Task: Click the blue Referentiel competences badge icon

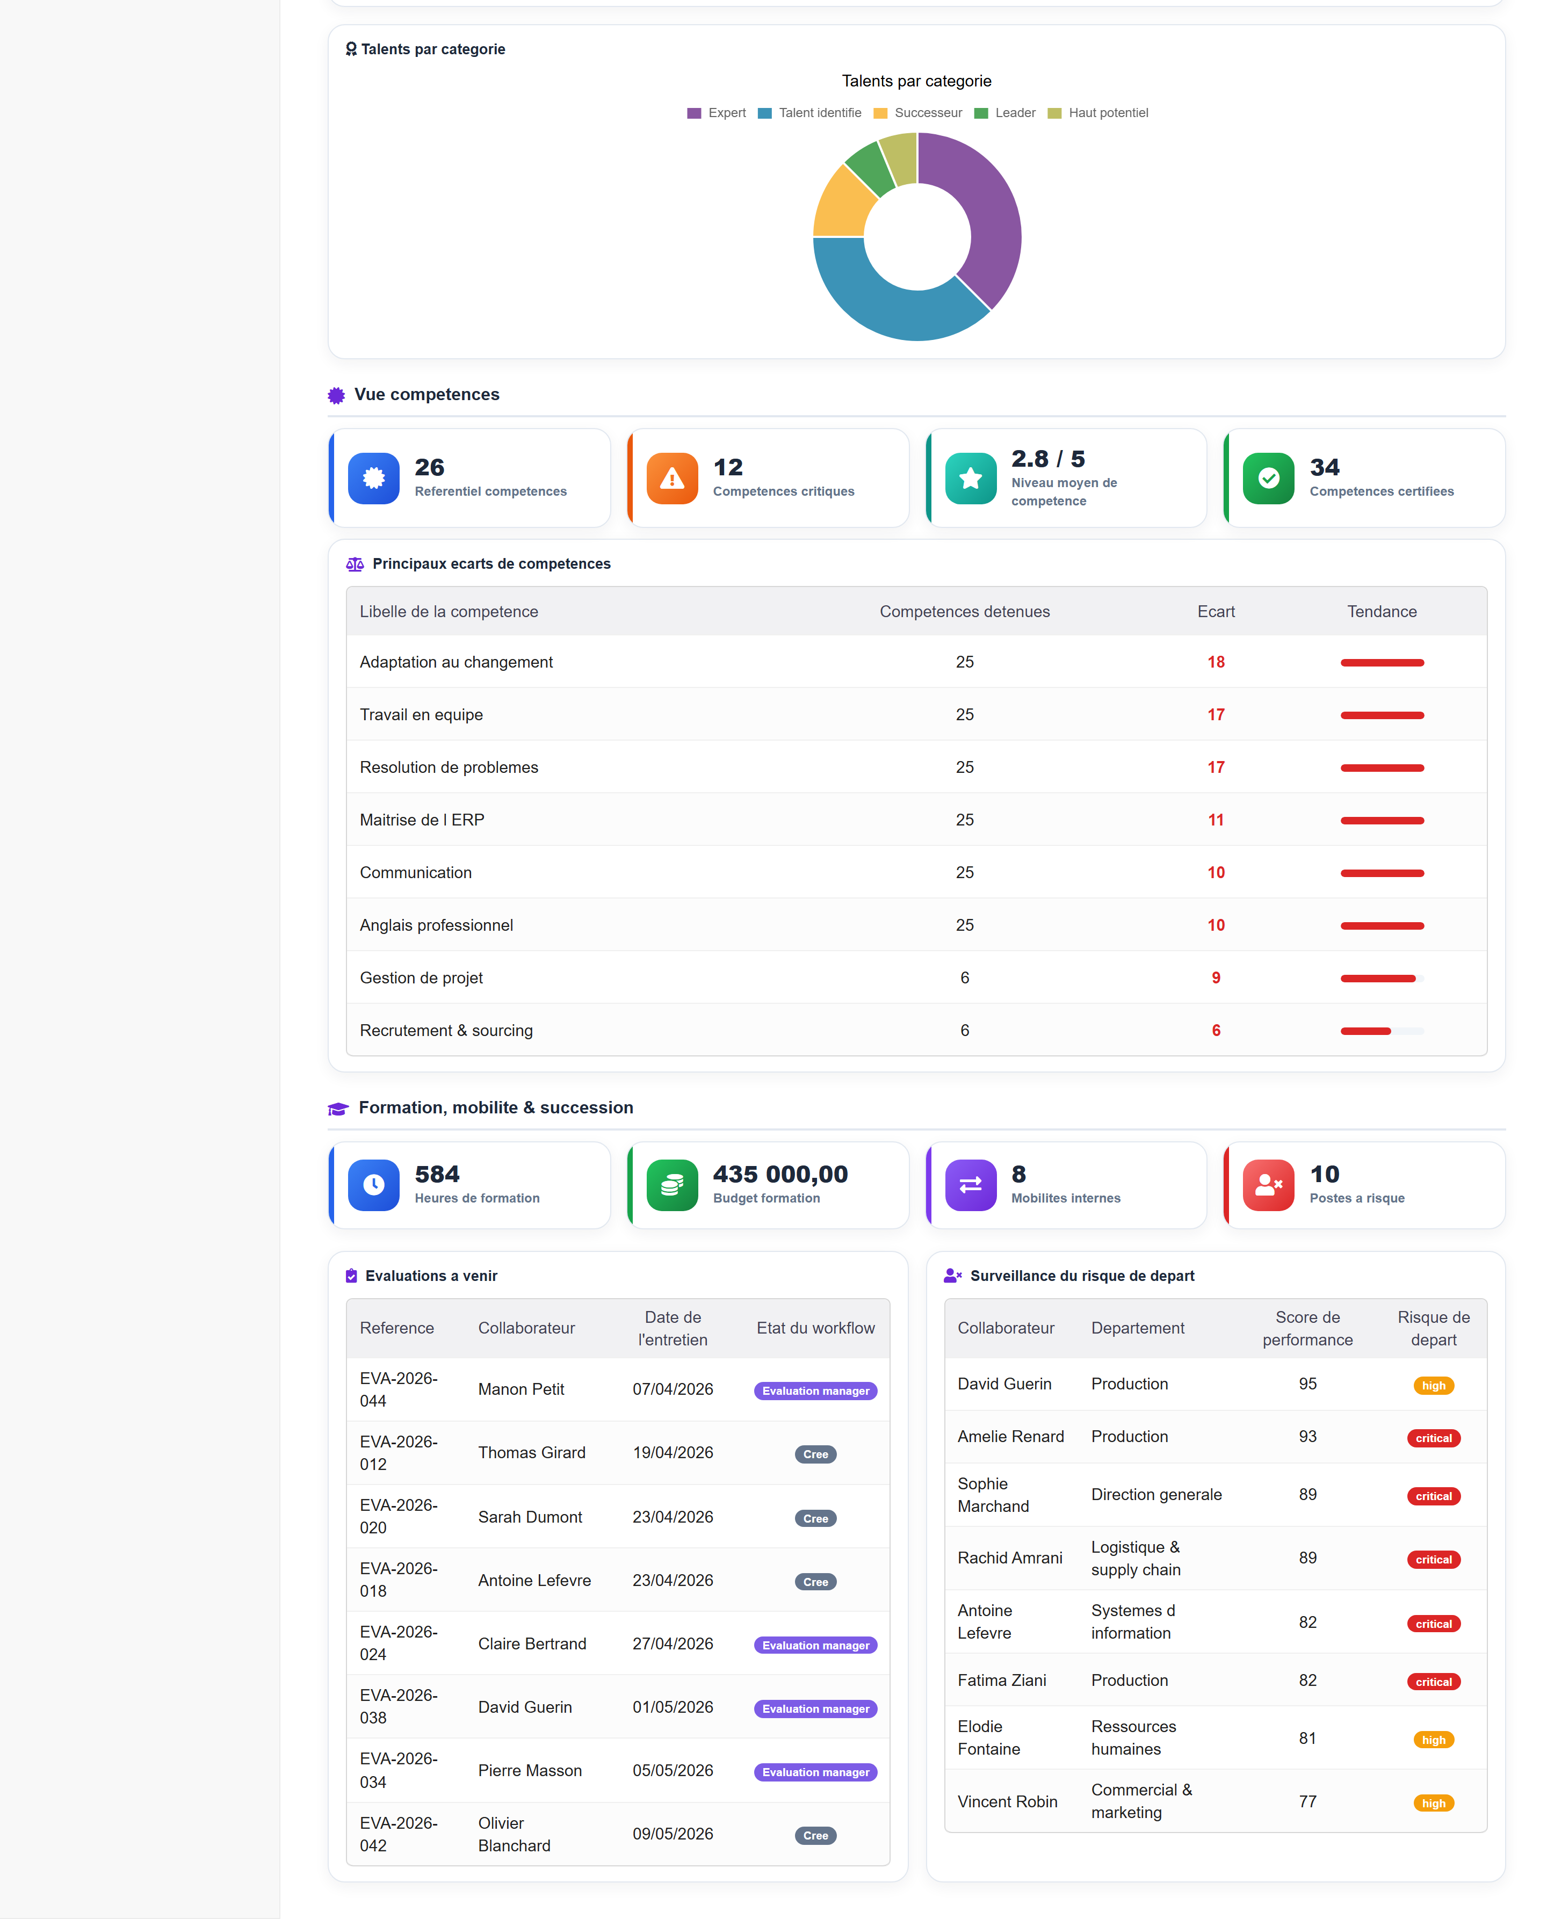Action: [373, 479]
